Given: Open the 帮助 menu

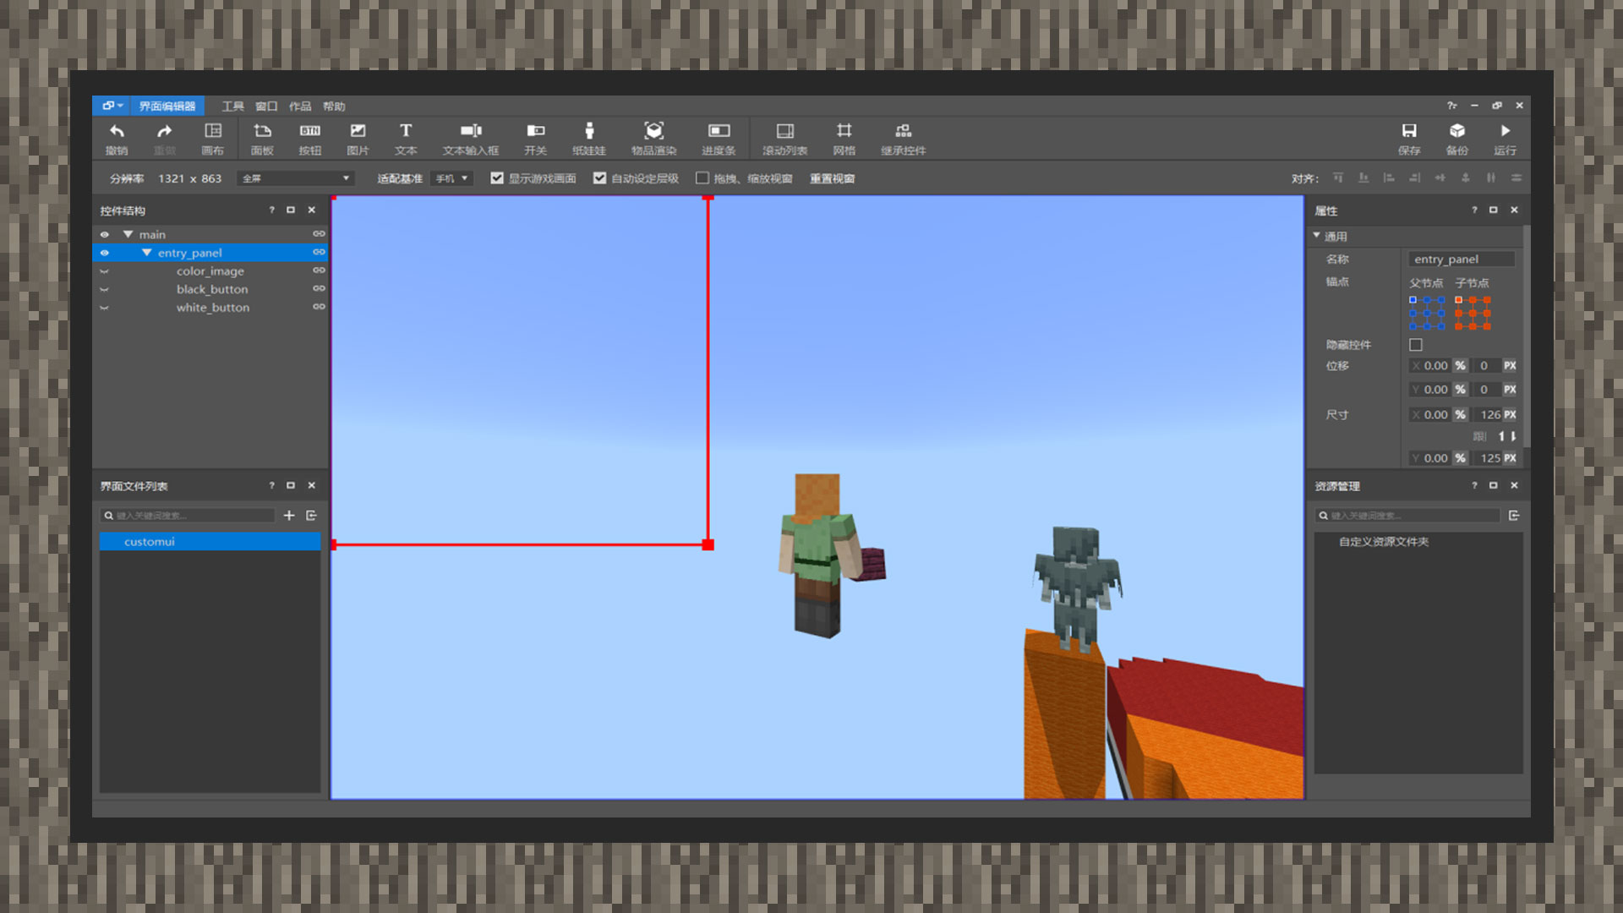Looking at the screenshot, I should (334, 107).
